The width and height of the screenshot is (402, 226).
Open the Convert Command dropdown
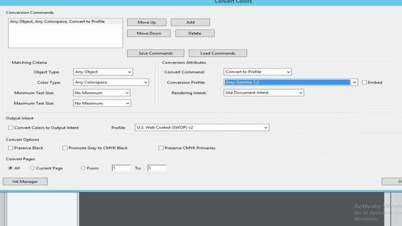point(258,72)
